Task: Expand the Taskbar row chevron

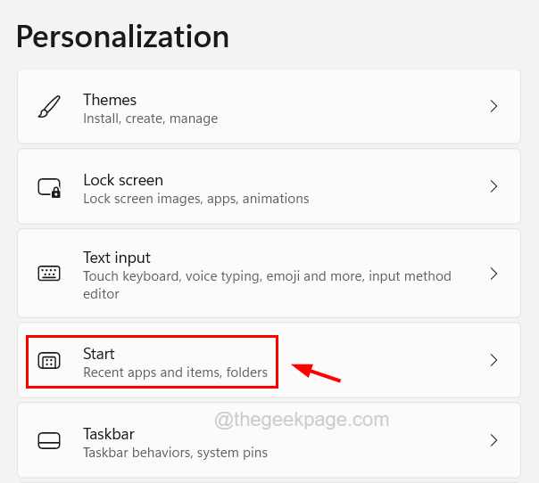Action: pyautogui.click(x=493, y=440)
